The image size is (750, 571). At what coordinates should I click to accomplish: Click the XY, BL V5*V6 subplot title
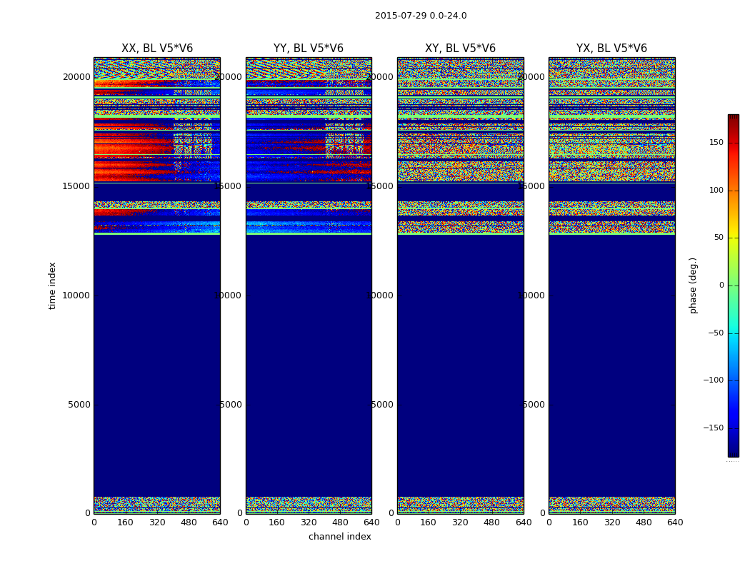[x=460, y=49]
